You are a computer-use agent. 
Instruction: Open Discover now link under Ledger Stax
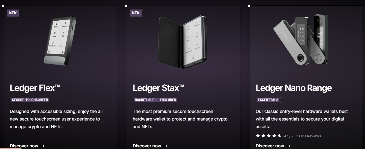147,146
